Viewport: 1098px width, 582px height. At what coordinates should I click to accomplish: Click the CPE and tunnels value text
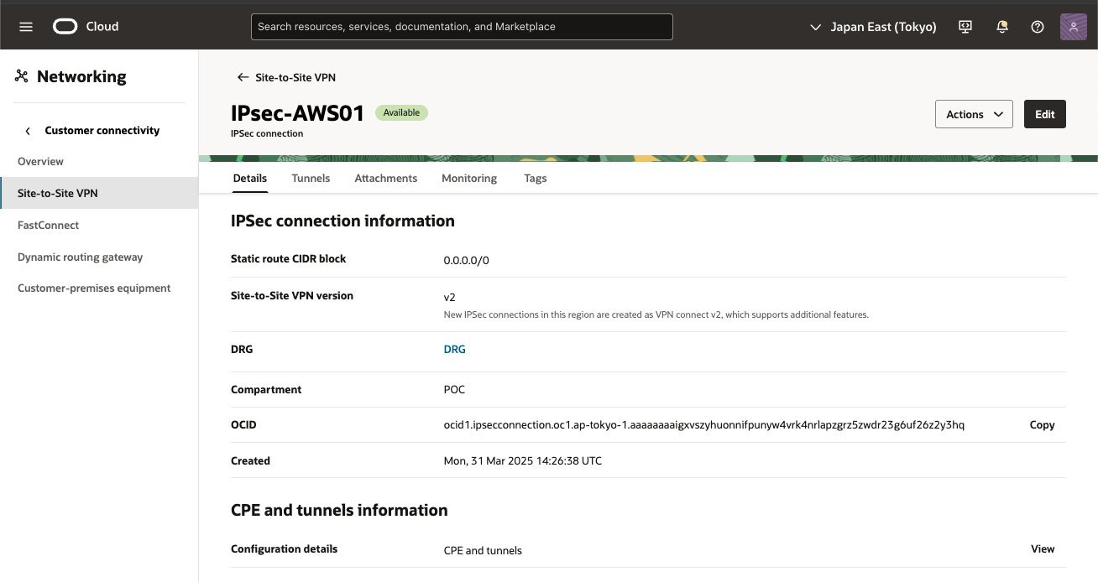[483, 551]
